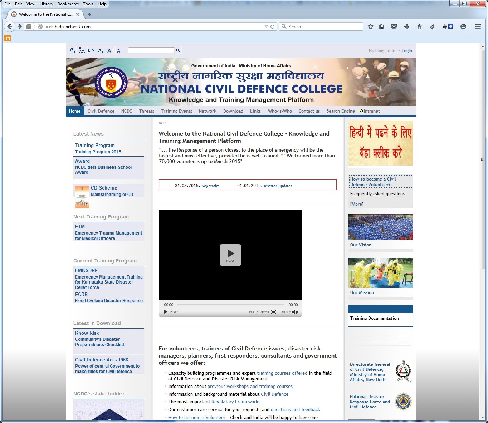Reload the page with the refresh icon

[x=273, y=26]
